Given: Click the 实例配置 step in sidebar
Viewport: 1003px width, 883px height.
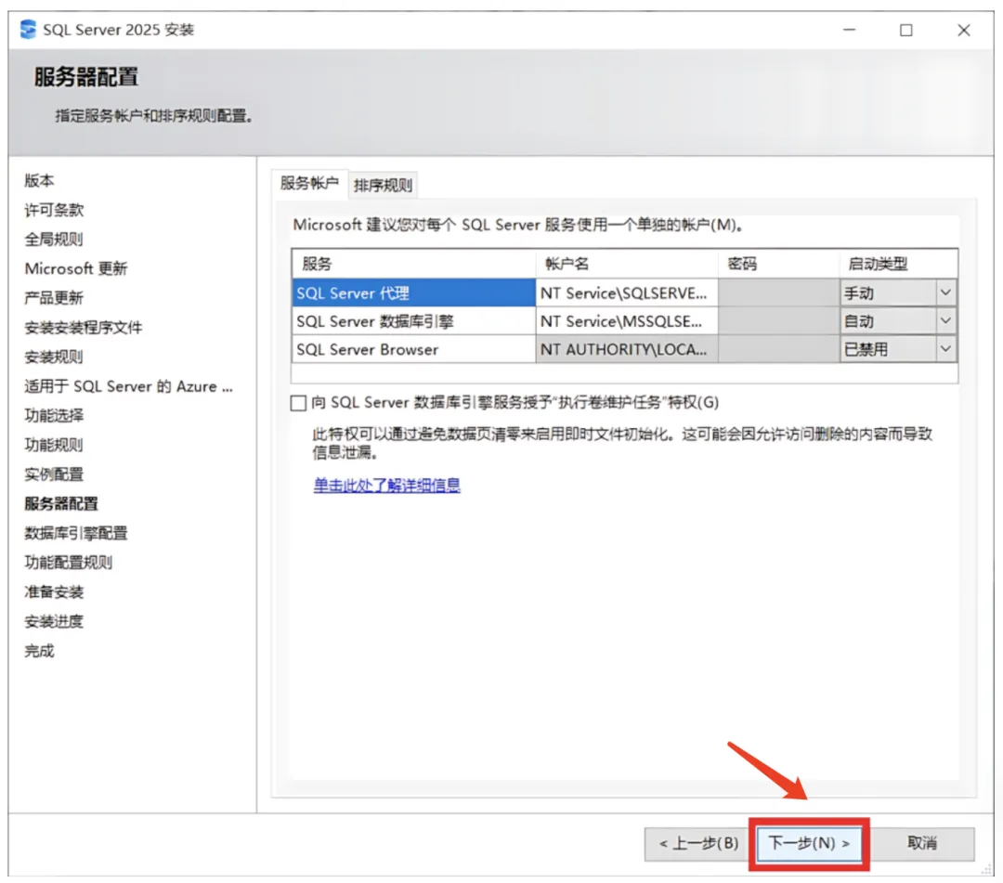Looking at the screenshot, I should pos(54,475).
